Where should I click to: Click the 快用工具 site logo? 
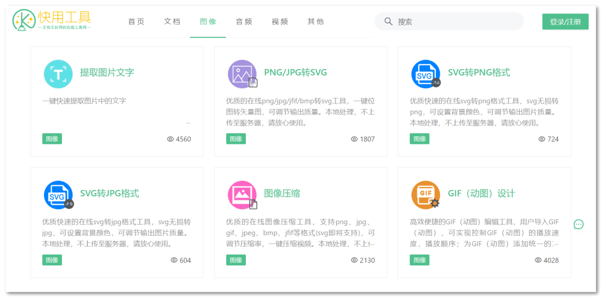pyautogui.click(x=52, y=21)
